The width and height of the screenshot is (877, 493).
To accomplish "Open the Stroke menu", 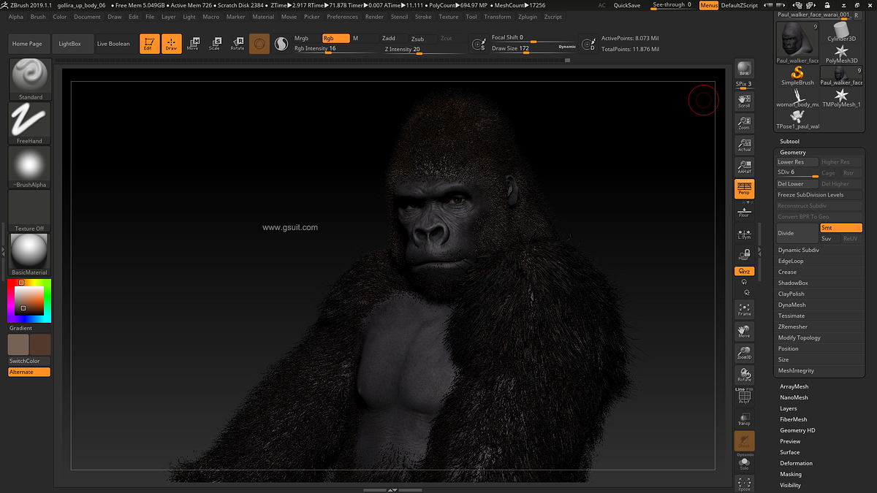I will (423, 17).
